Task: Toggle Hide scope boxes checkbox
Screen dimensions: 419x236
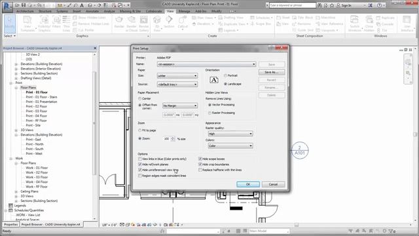Action: pyautogui.click(x=200, y=159)
